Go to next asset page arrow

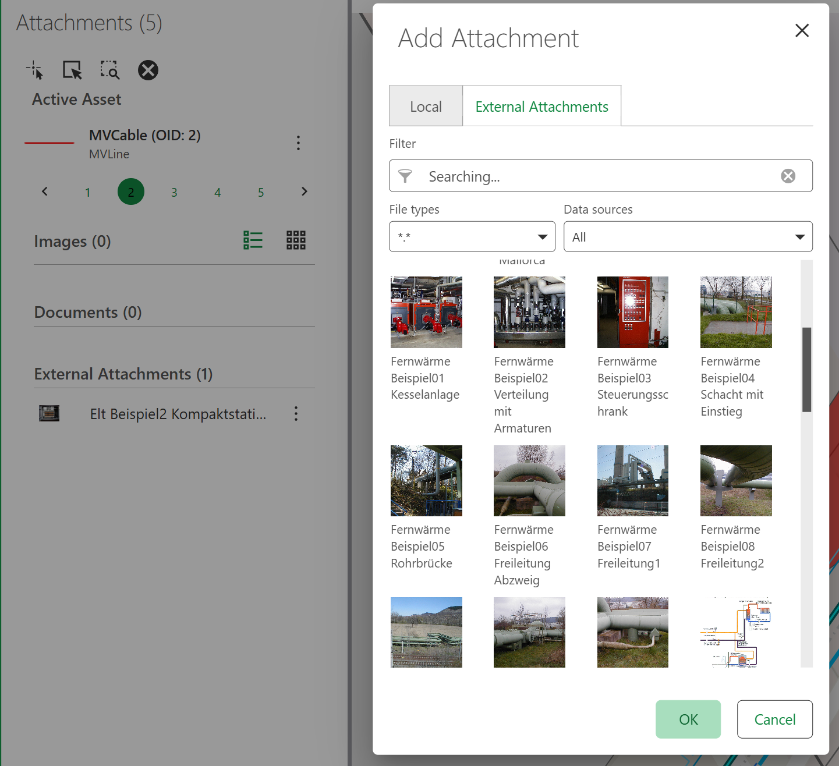[304, 191]
